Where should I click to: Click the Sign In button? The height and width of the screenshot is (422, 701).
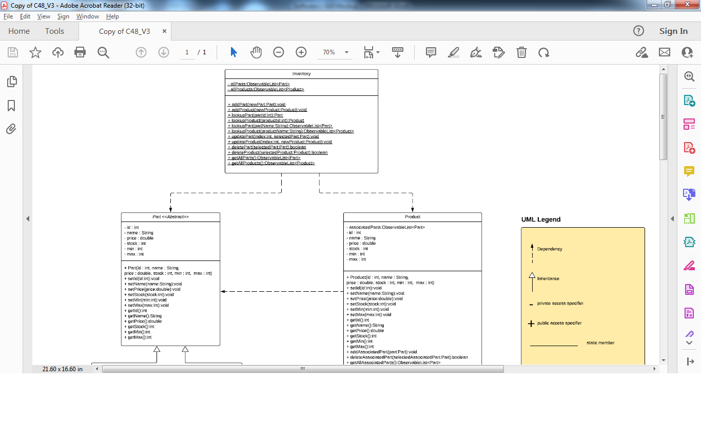click(x=673, y=31)
